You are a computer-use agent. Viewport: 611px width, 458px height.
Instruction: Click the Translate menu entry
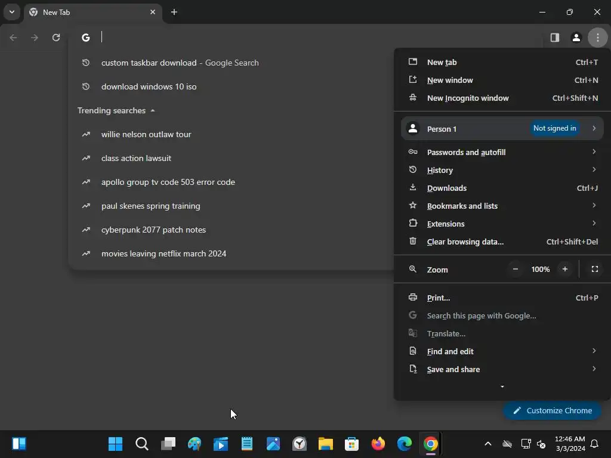coord(502,334)
